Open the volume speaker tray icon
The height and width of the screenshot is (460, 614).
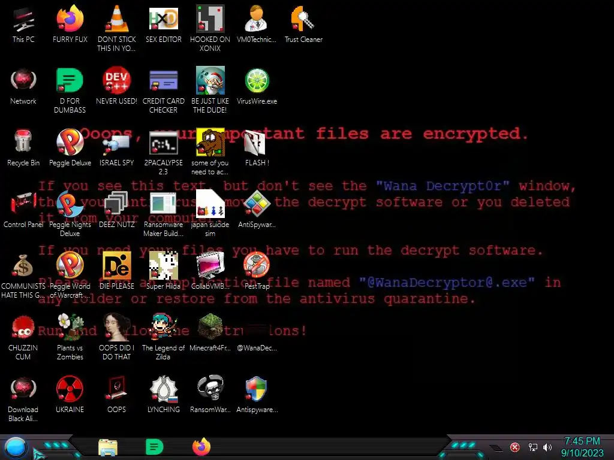(x=547, y=447)
